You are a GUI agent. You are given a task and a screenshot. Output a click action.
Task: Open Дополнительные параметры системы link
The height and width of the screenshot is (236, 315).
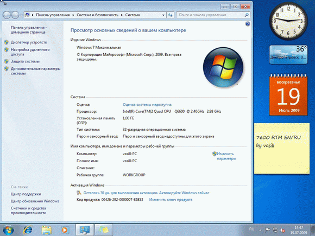tap(35, 71)
